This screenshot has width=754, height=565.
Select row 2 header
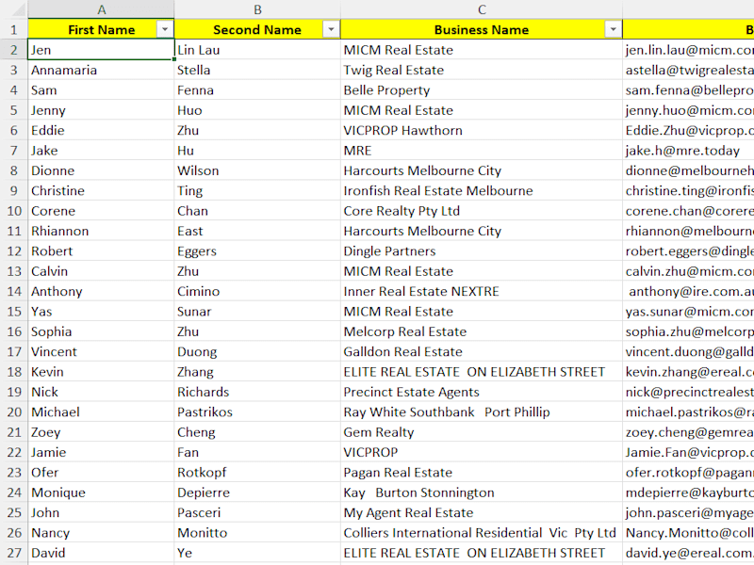(x=14, y=50)
